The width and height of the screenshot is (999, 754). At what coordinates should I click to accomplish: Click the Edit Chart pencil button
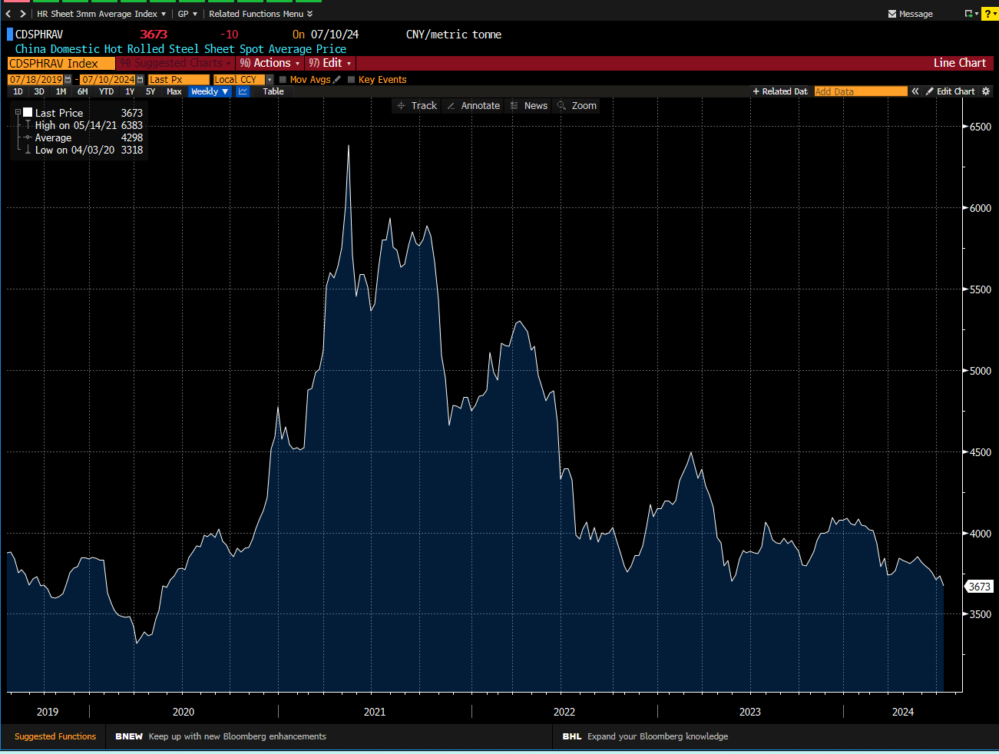[951, 91]
